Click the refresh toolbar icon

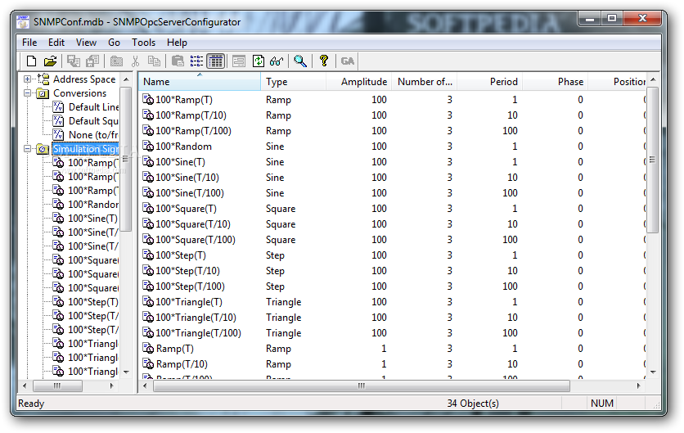coord(259,61)
